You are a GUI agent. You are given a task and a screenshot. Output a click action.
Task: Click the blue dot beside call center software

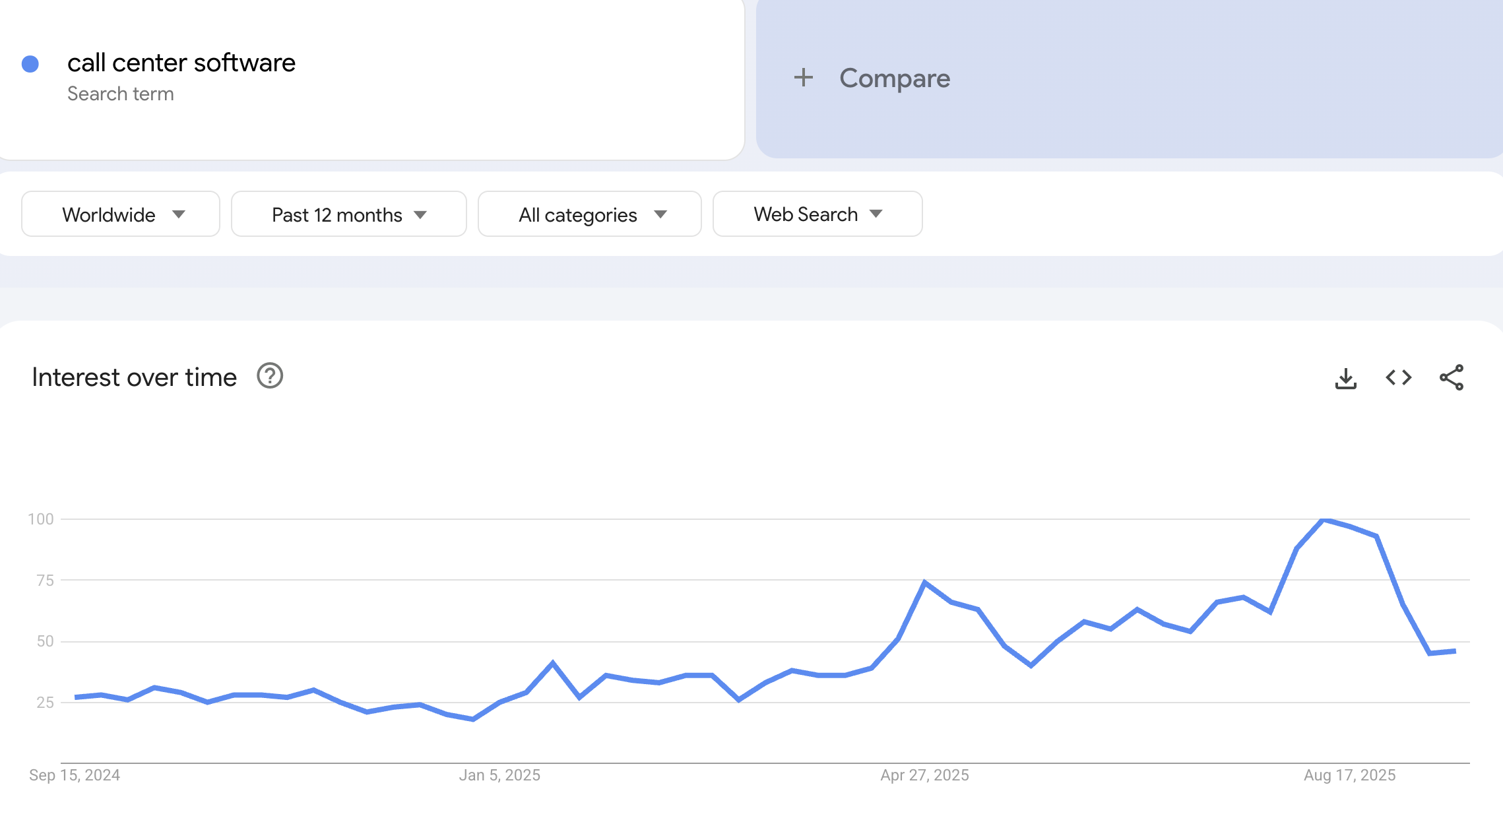pos(30,63)
